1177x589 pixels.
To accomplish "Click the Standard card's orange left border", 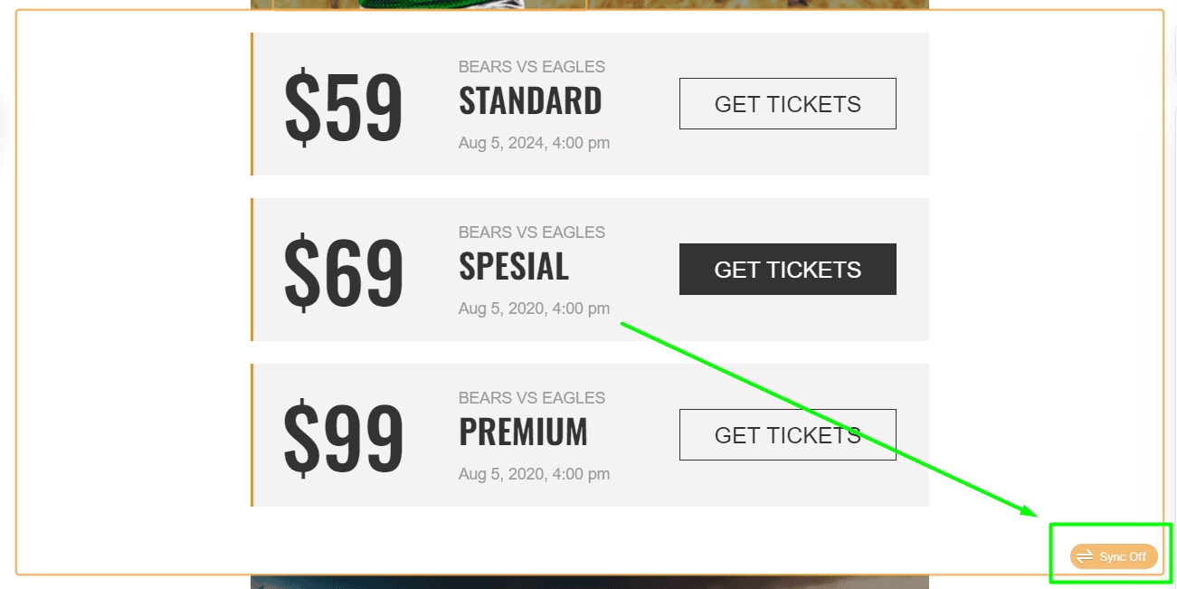I will tap(252, 104).
